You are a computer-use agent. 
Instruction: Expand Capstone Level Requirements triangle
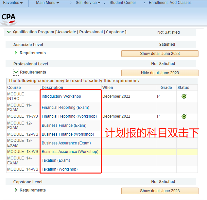[x=16, y=190]
